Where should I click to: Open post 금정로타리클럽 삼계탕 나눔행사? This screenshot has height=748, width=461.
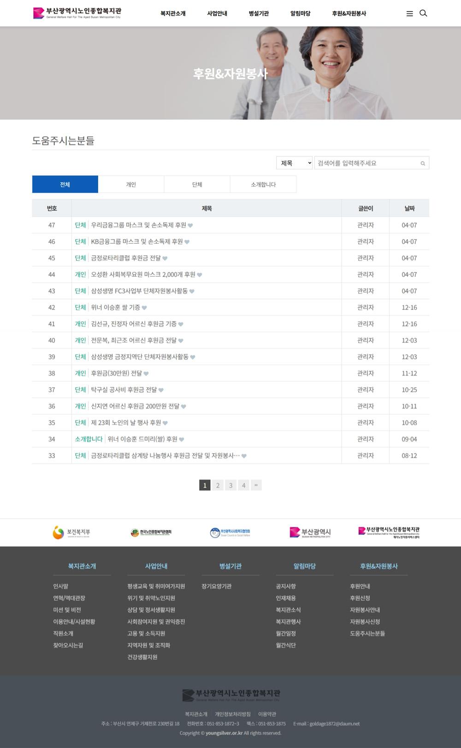(165, 455)
